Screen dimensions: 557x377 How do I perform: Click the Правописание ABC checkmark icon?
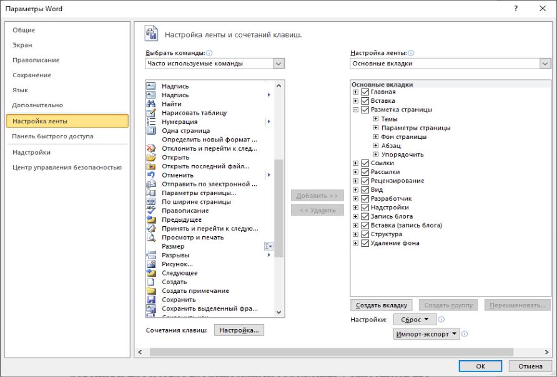151,211
